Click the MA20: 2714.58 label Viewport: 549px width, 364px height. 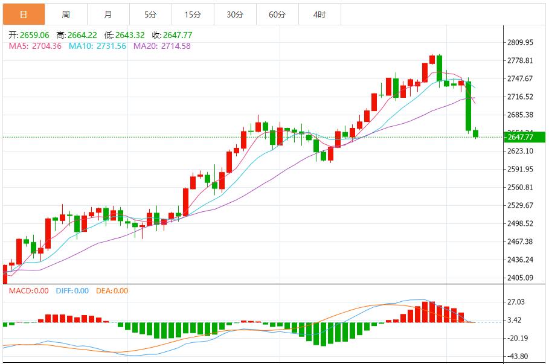tap(162, 46)
